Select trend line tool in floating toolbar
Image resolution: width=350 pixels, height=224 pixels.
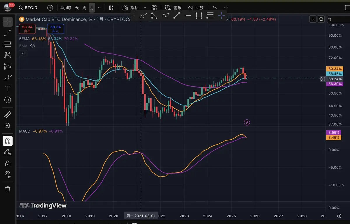tap(176, 16)
